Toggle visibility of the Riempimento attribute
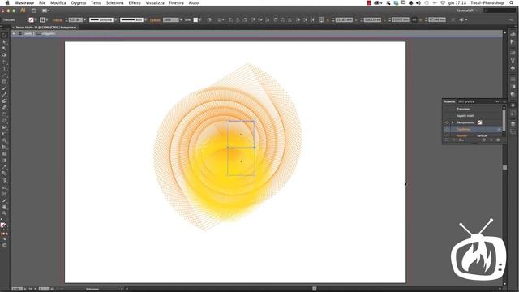The image size is (519, 292). [447, 122]
